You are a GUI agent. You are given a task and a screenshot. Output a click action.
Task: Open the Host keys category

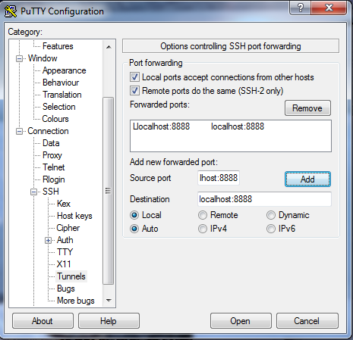pos(74,216)
